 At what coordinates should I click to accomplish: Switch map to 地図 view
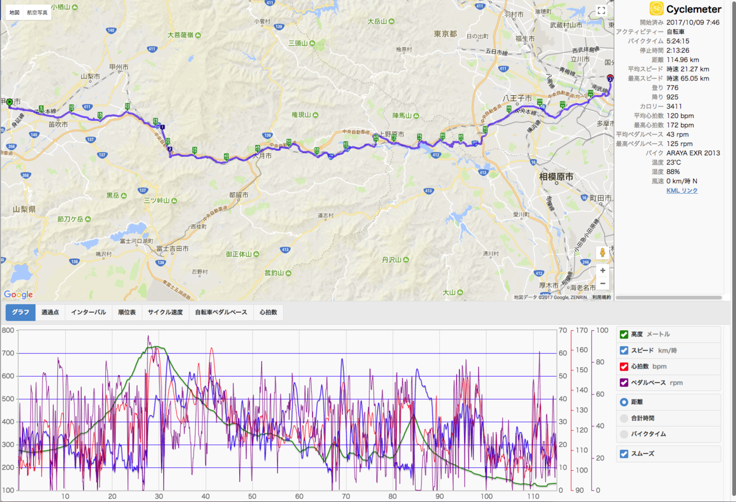pyautogui.click(x=15, y=12)
